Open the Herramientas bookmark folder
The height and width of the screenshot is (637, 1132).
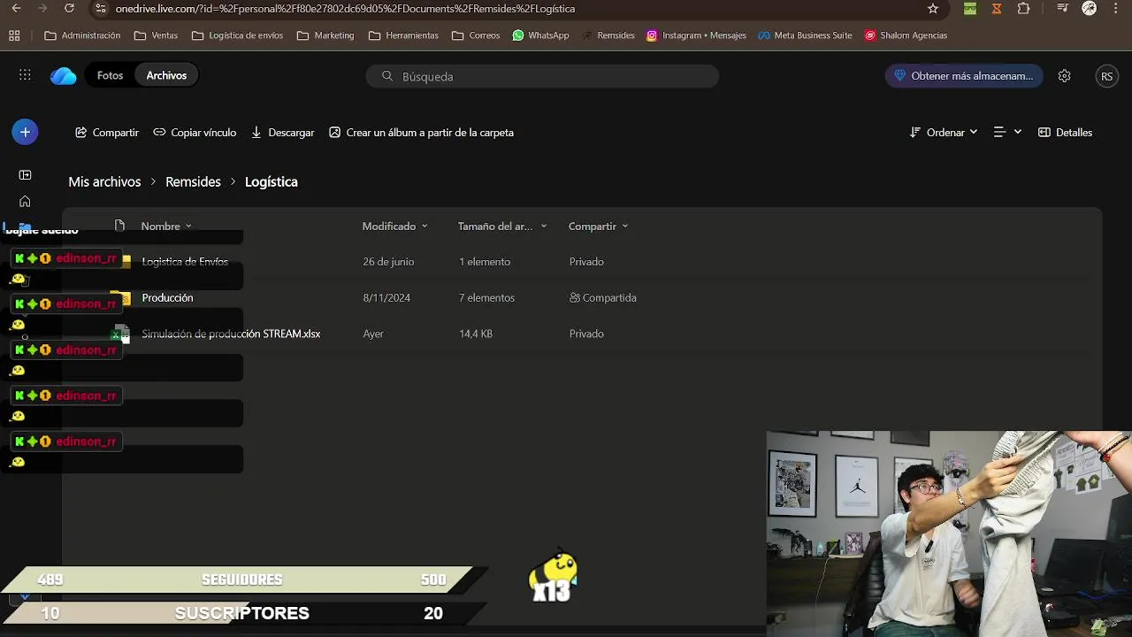pyautogui.click(x=403, y=35)
